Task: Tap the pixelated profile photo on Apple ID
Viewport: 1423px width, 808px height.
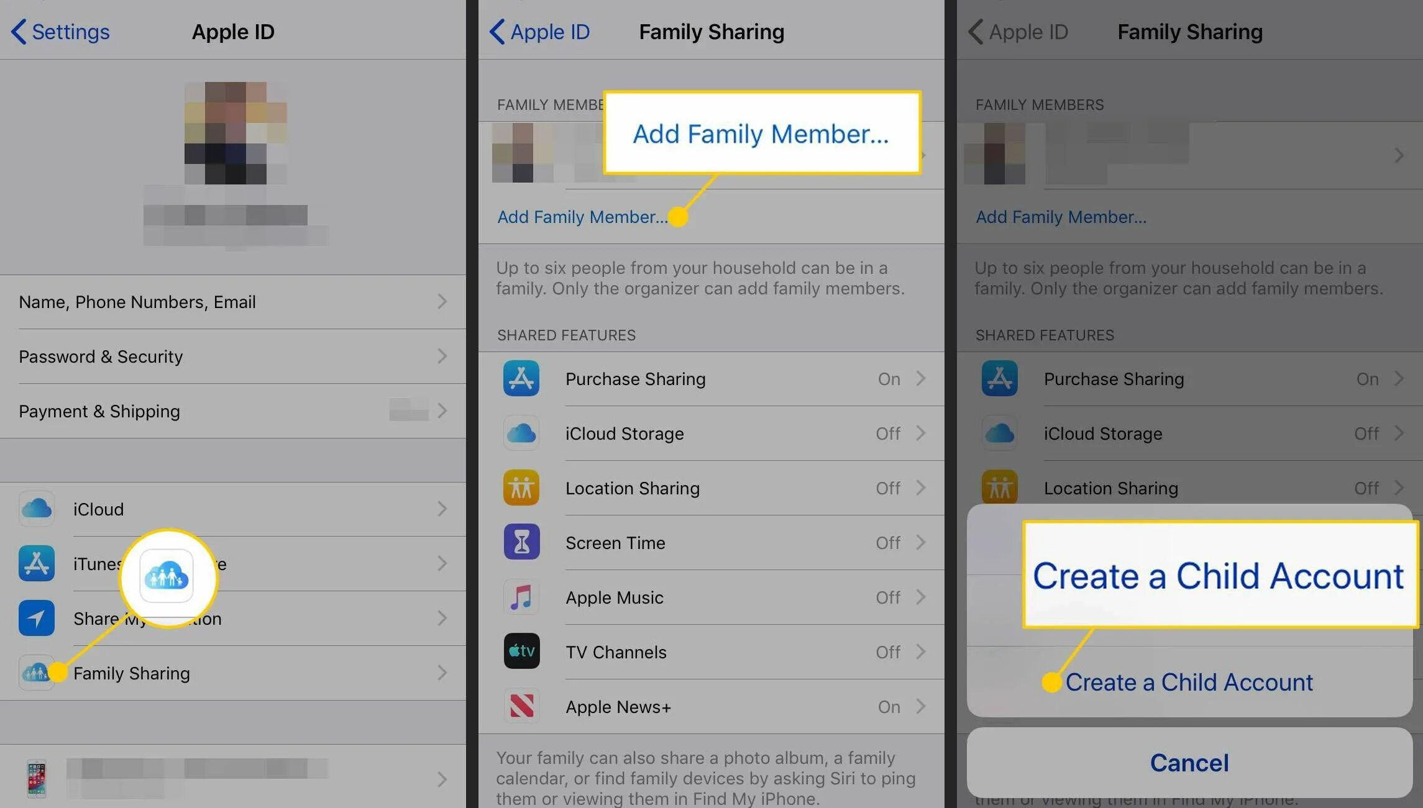Action: point(236,133)
